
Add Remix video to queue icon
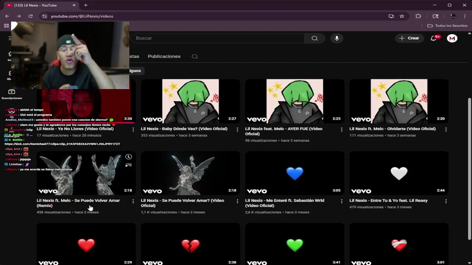[x=128, y=165]
